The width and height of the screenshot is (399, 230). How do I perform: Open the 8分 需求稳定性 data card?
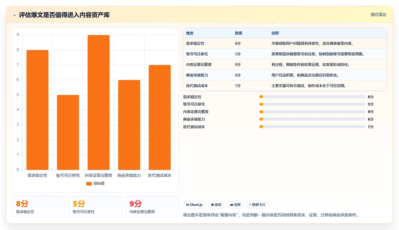point(38,207)
